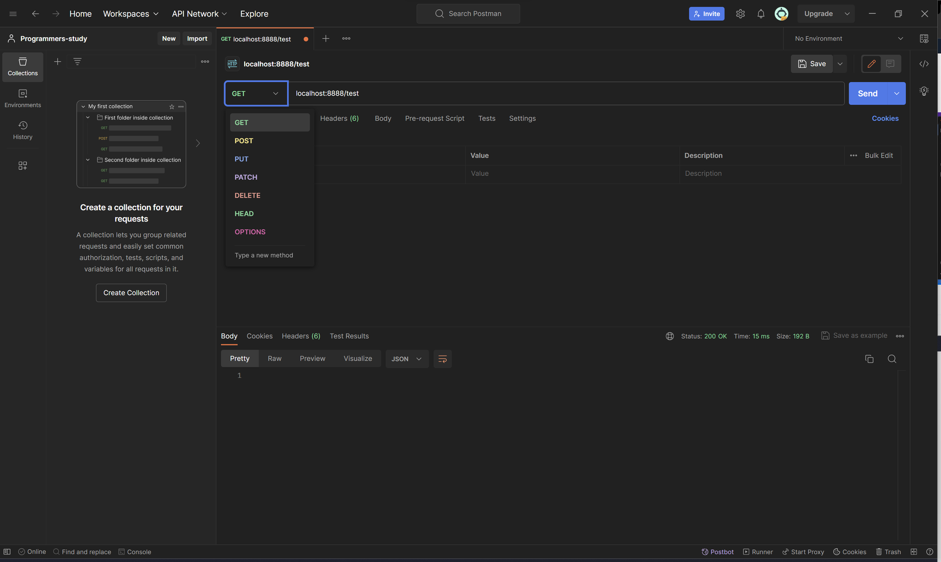Open the Pre-request Script tab
Screen dimensions: 941x562
[434, 119]
